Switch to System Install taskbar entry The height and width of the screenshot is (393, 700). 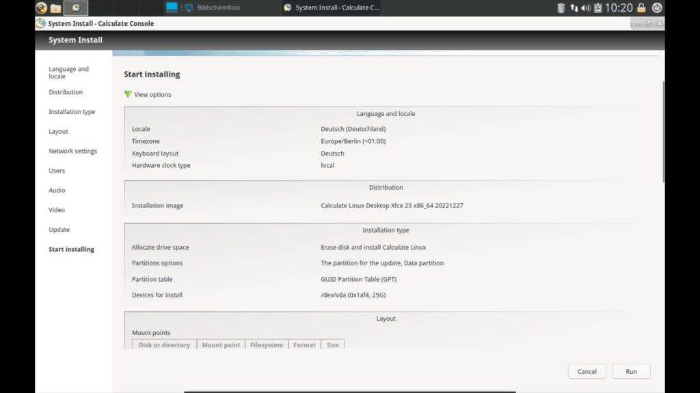[x=332, y=8]
